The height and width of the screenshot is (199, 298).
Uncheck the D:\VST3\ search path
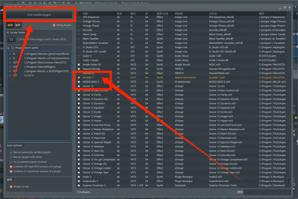10,75
